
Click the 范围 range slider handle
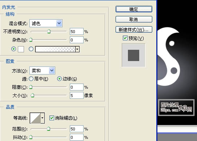coord(48,129)
